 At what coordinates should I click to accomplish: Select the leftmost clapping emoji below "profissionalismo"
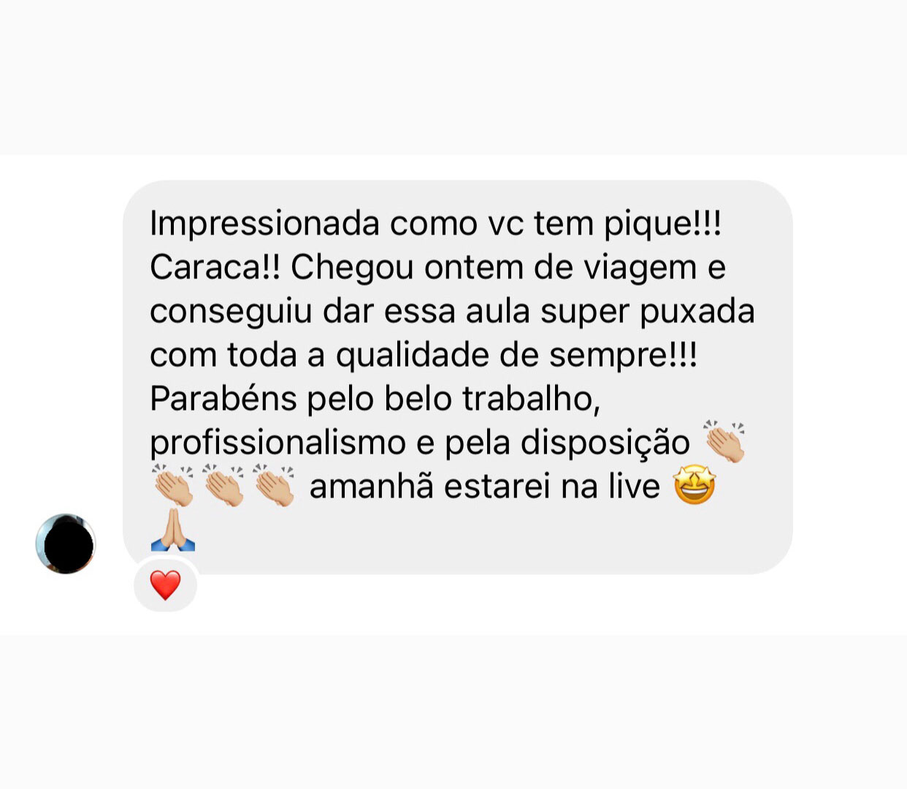pyautogui.click(x=173, y=485)
